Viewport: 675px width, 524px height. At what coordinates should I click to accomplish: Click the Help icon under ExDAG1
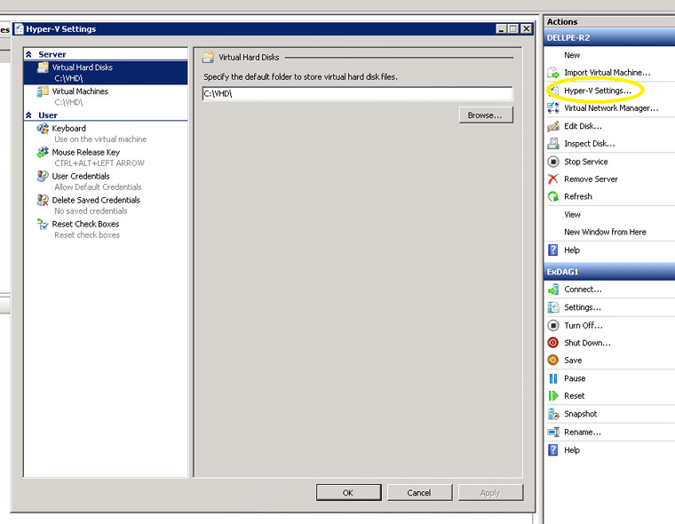click(x=553, y=450)
